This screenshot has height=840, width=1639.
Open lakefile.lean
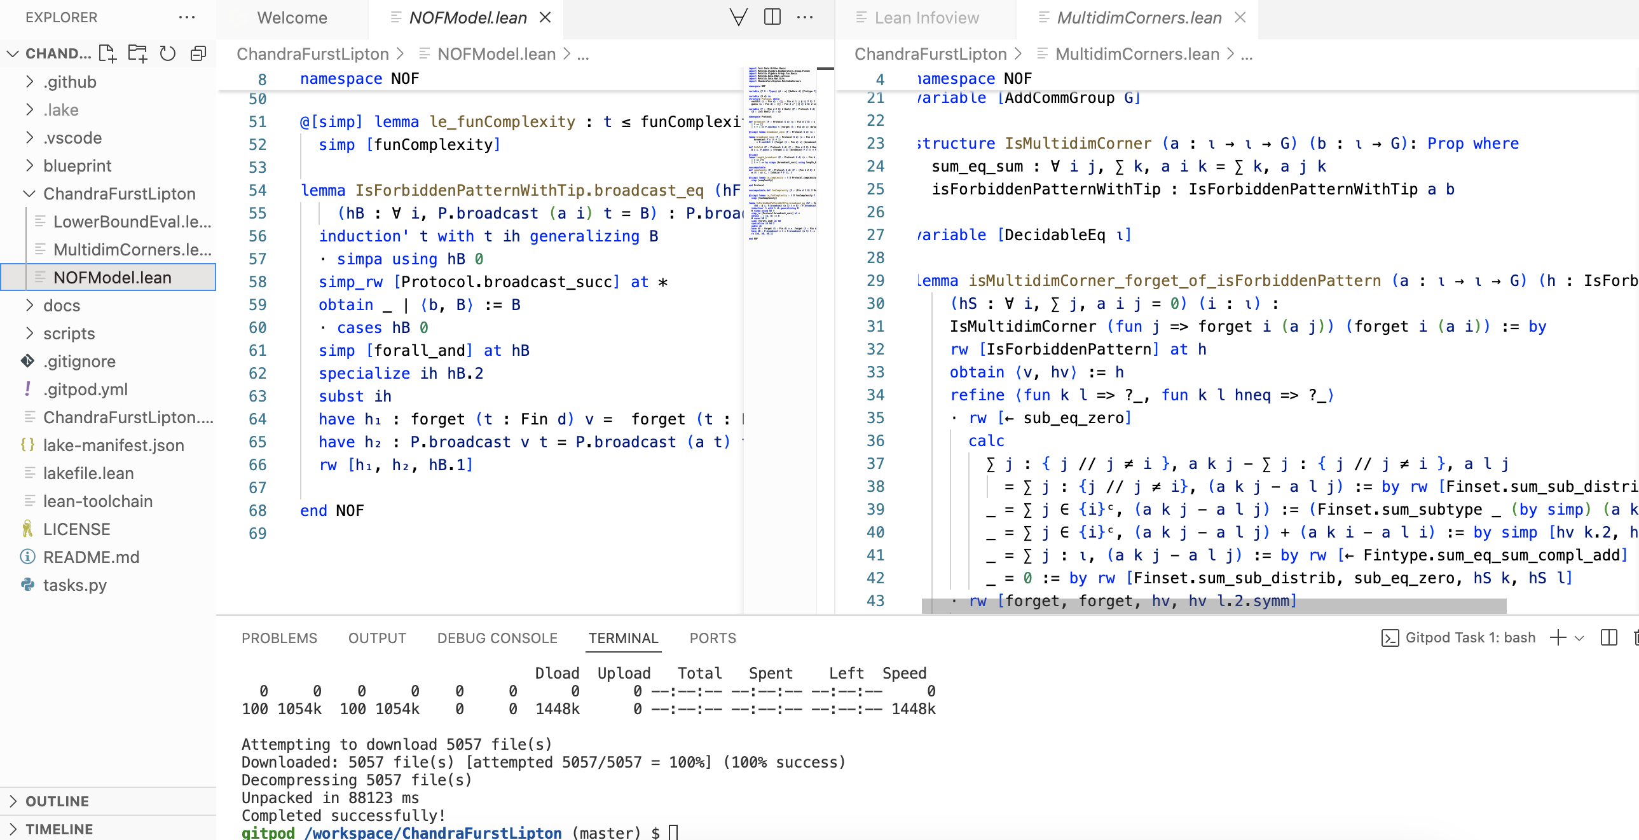88,473
